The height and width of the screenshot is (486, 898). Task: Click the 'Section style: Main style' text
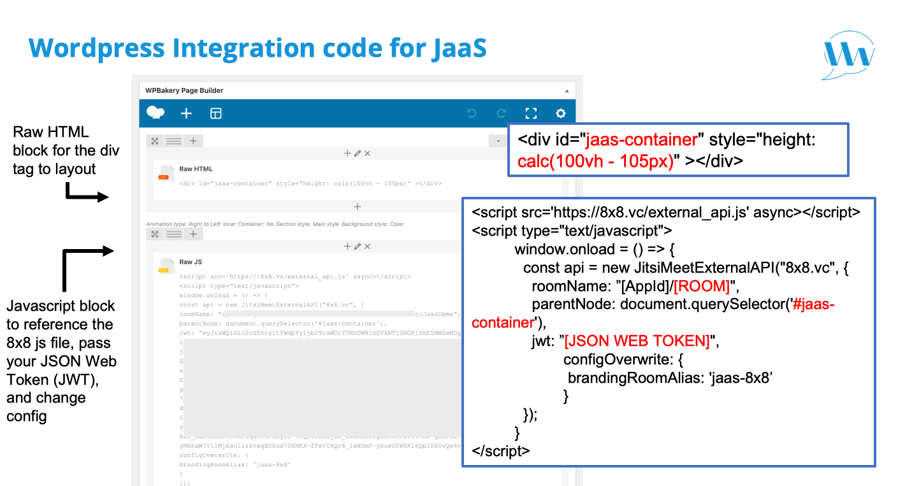tap(307, 224)
